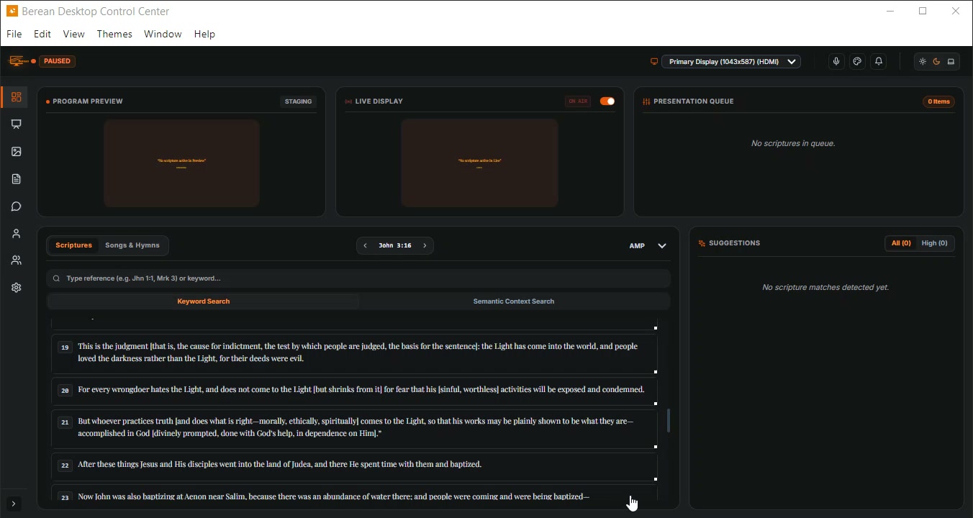The width and height of the screenshot is (973, 518).
Task: Click the STAGING badge in Program Preview
Action: pos(299,101)
